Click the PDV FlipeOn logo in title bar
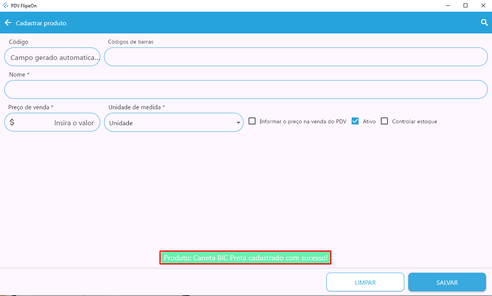The width and height of the screenshot is (492, 296). (x=5, y=6)
